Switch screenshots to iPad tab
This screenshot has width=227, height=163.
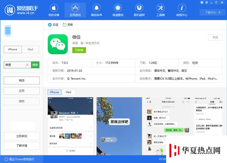point(68,92)
